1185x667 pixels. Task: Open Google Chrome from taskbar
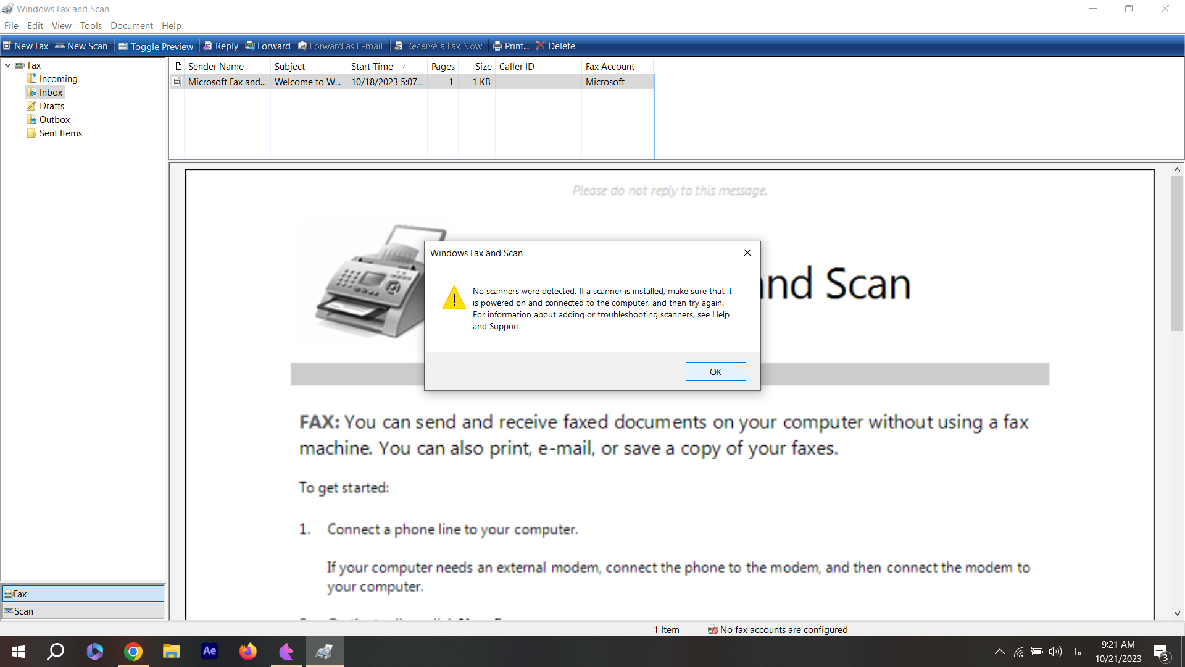(x=133, y=652)
